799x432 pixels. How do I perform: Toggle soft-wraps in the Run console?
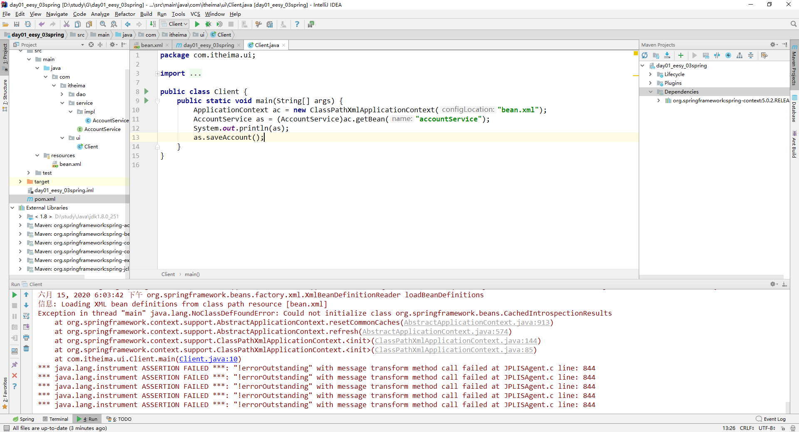coord(26,316)
